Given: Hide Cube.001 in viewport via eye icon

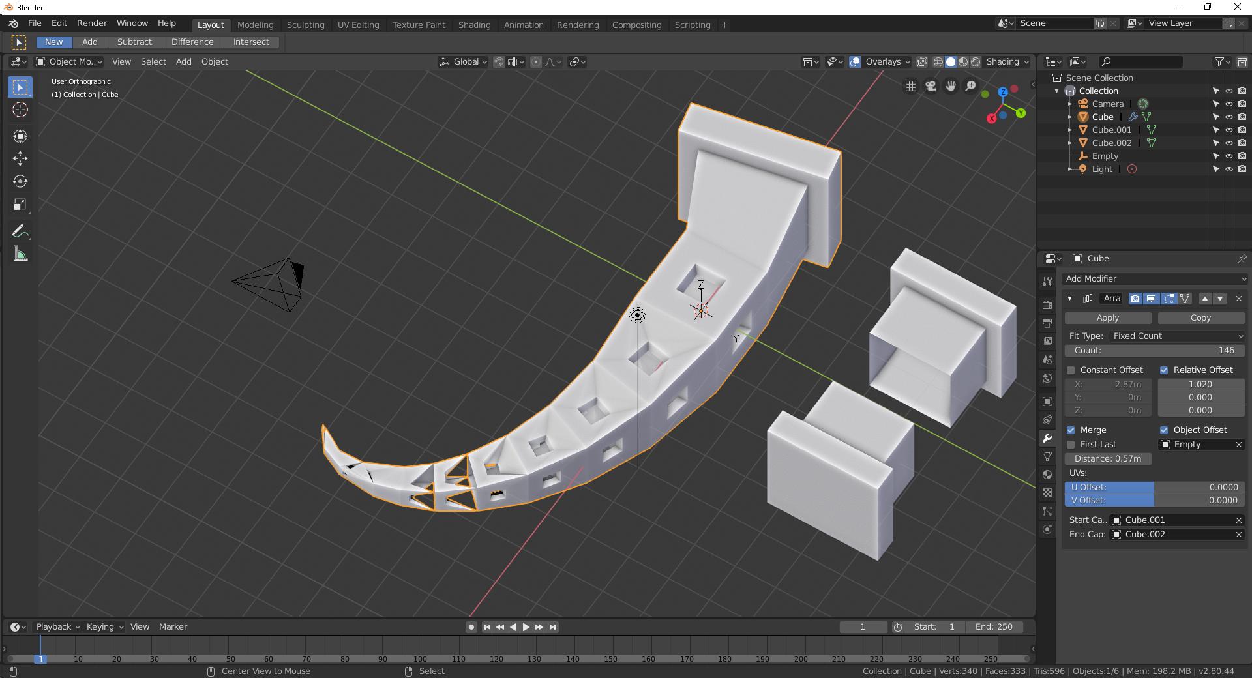Looking at the screenshot, I should click(x=1229, y=130).
